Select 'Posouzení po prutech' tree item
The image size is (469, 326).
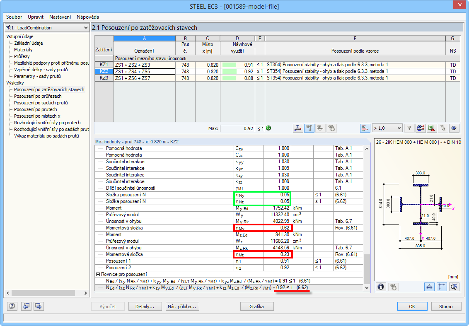click(35, 109)
